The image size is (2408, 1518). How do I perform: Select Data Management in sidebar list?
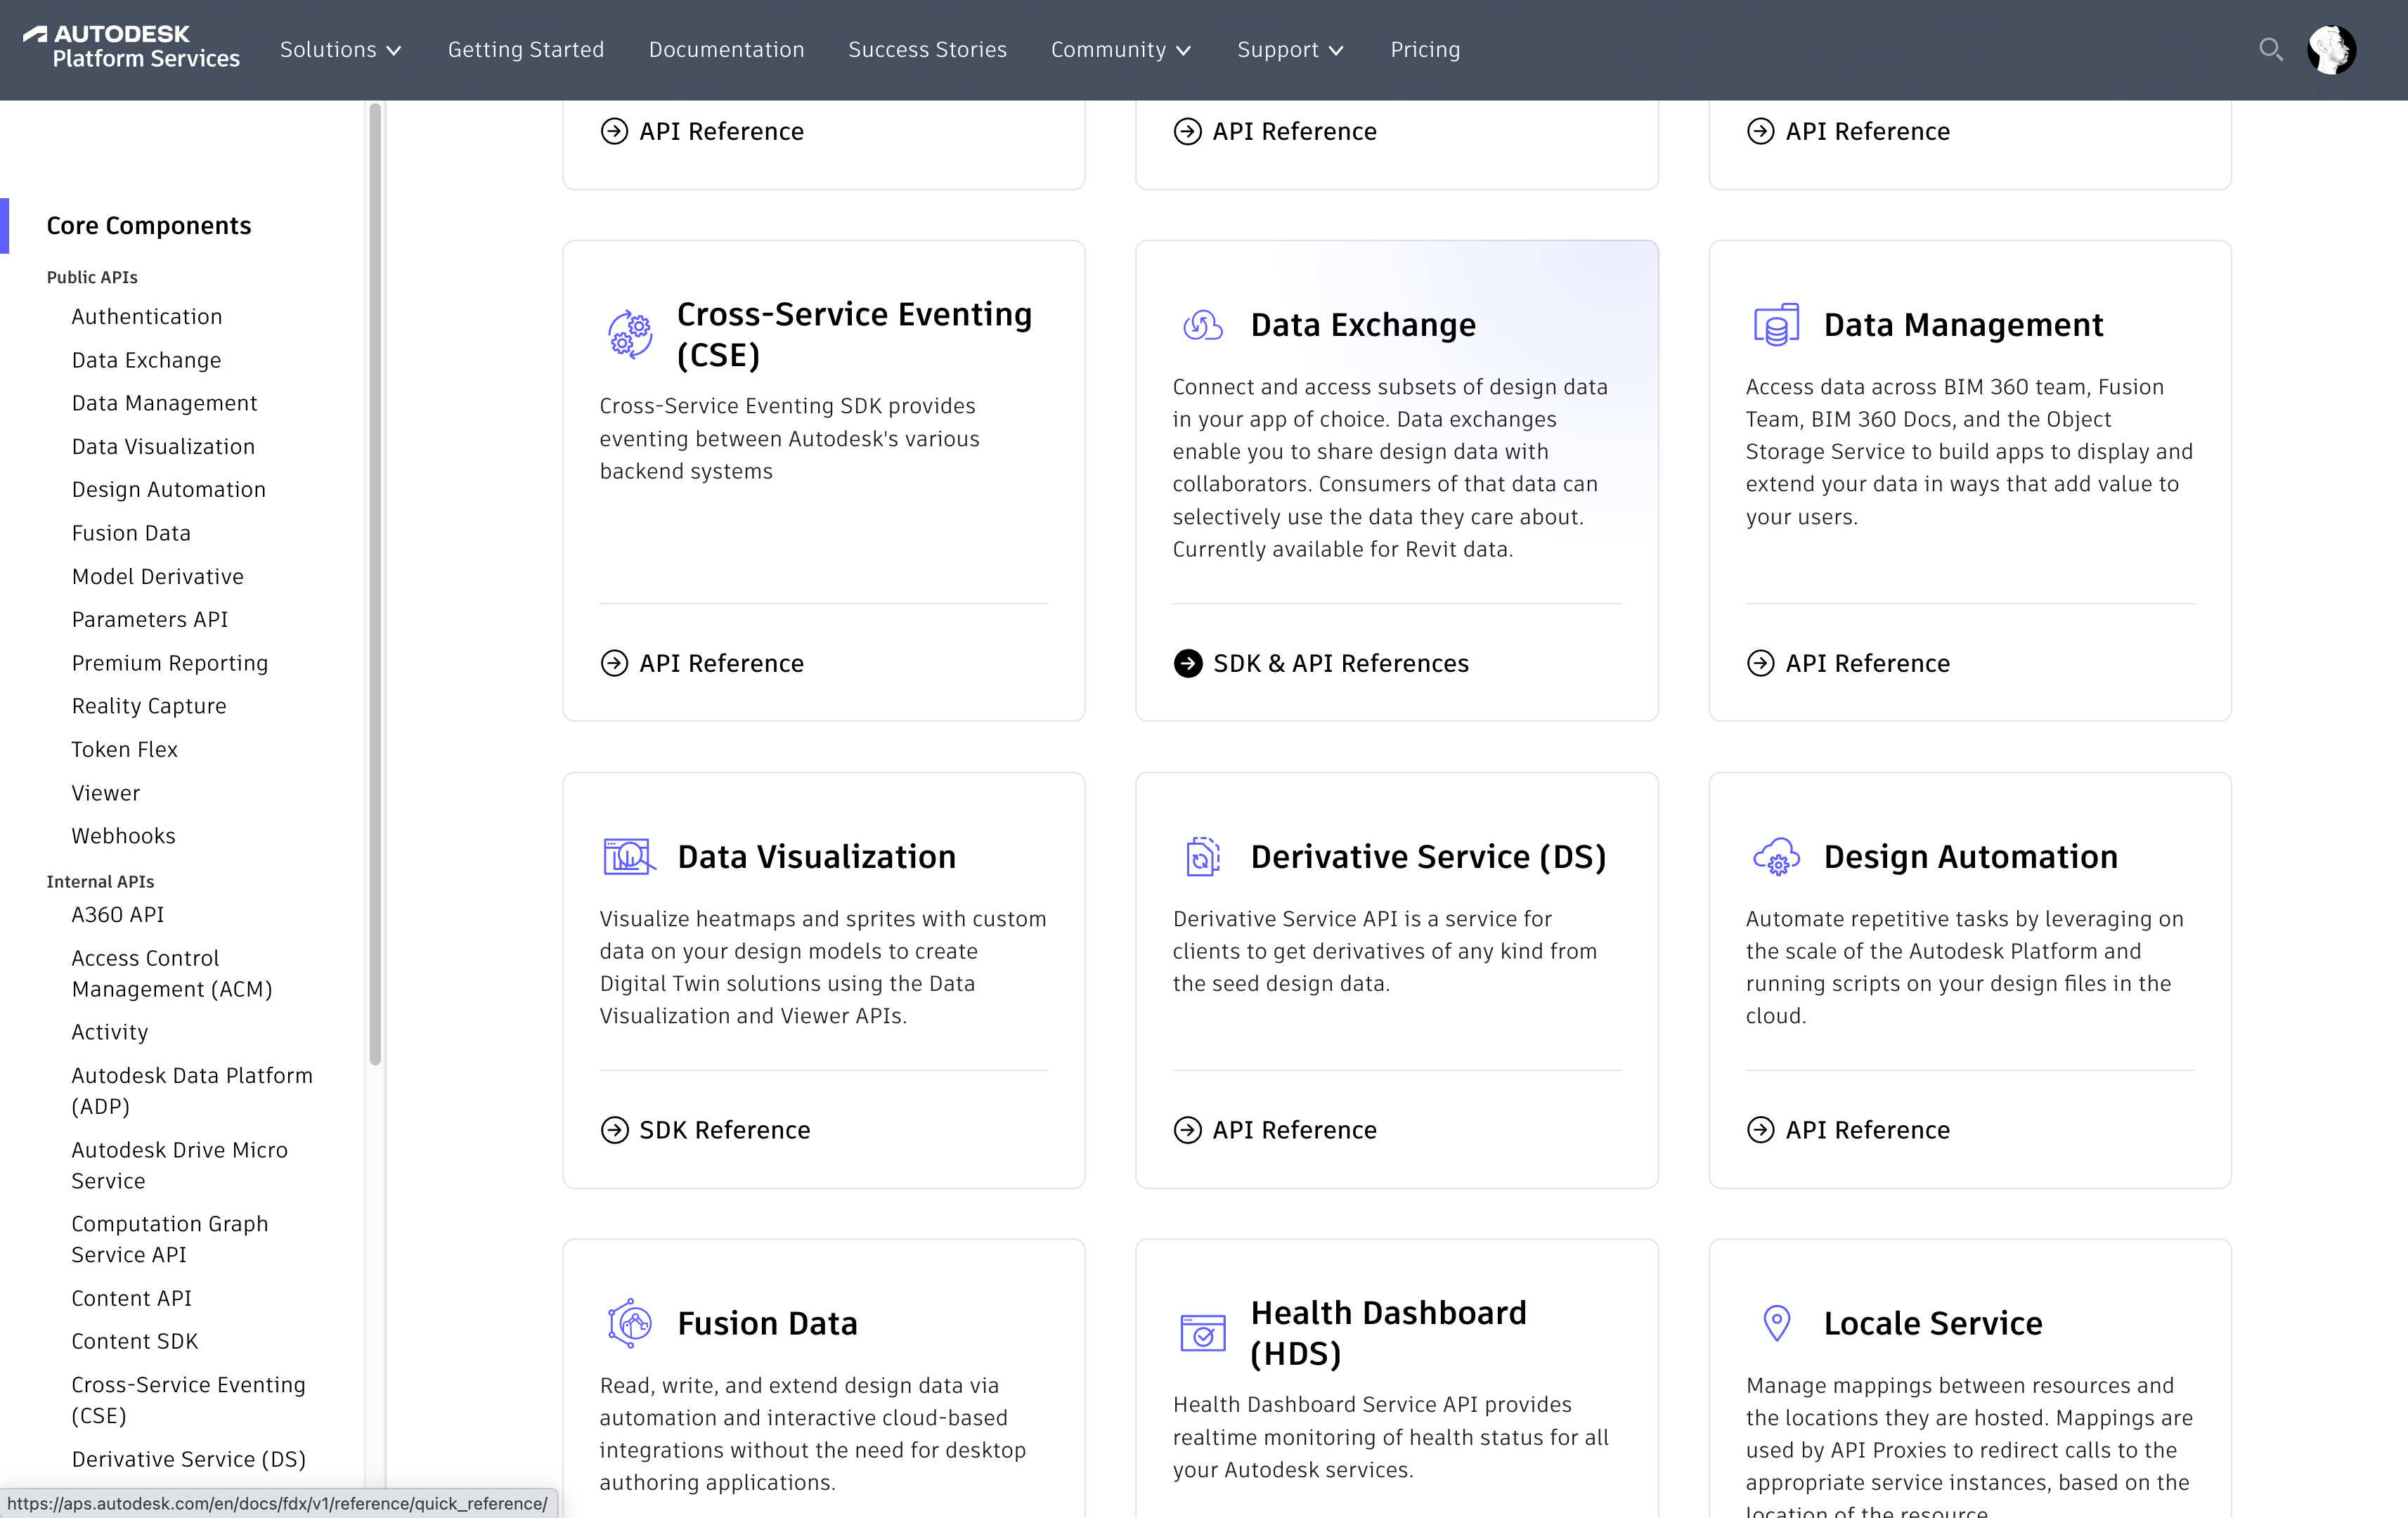[x=164, y=403]
